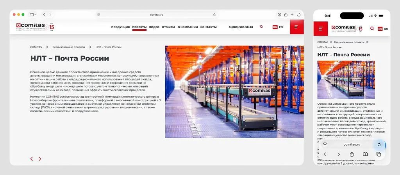Open red hamburger menu on mobile site

tap(321, 29)
